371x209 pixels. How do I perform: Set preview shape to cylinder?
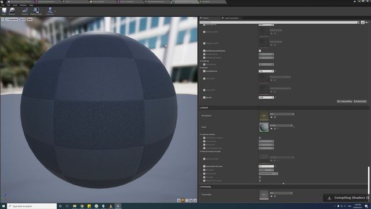click(x=179, y=200)
